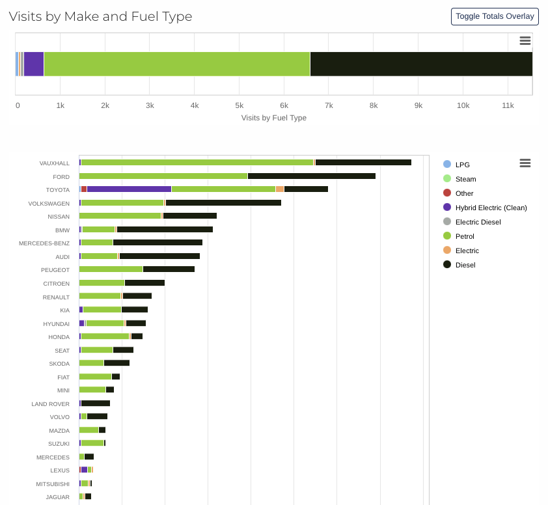Click the orange Electric legend marker
This screenshot has width=548, height=505.
447,251
